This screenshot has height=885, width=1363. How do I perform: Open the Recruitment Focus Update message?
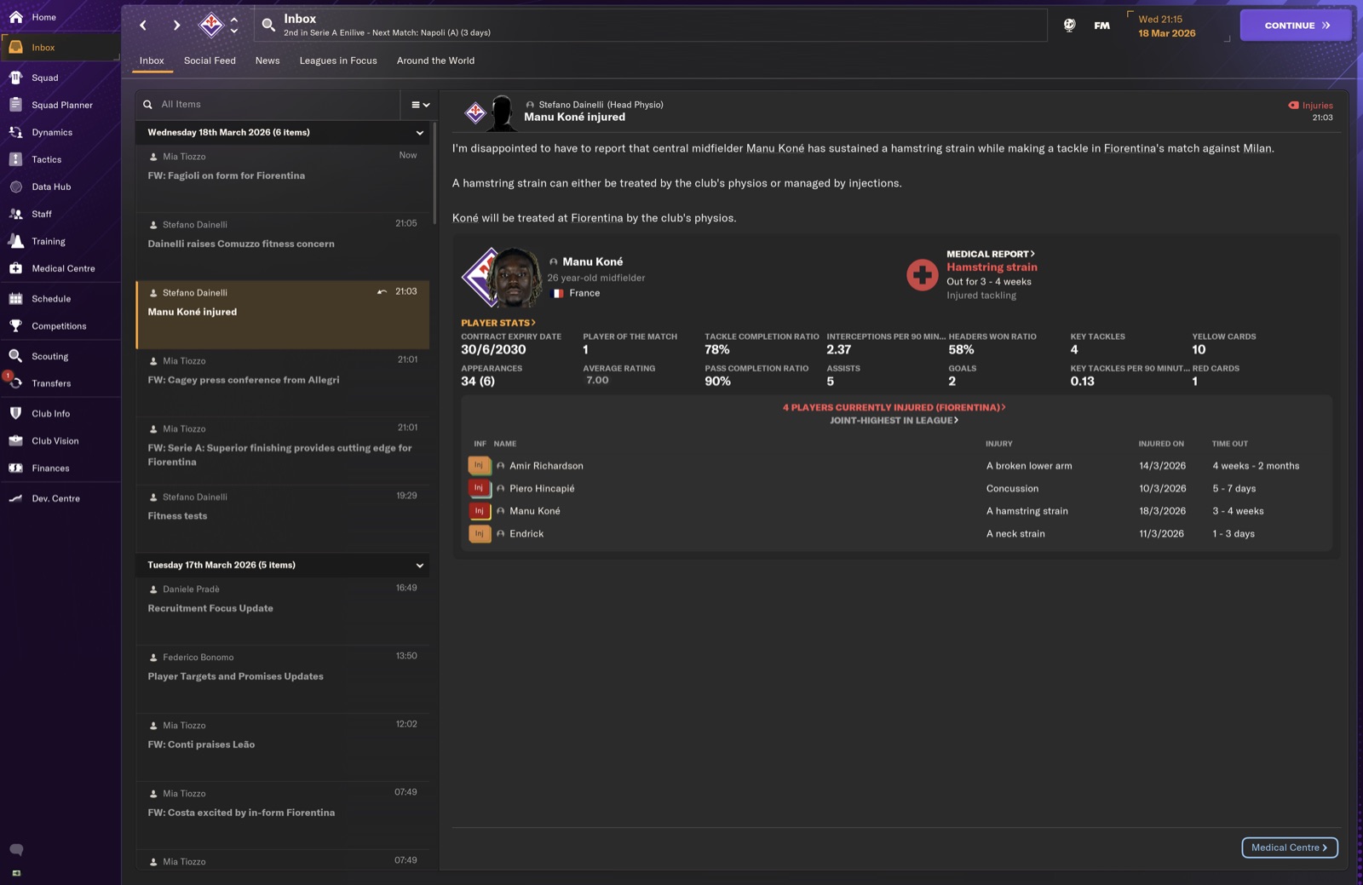(x=283, y=611)
